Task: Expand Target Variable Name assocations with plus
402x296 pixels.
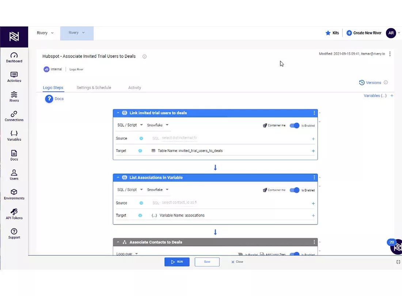Action: pos(313,216)
